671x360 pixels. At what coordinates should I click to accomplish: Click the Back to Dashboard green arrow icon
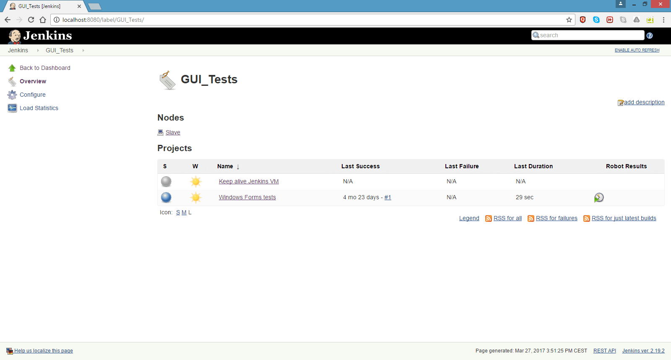click(x=12, y=68)
